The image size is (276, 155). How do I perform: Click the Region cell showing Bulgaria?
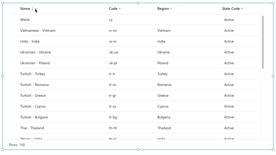[164, 117]
